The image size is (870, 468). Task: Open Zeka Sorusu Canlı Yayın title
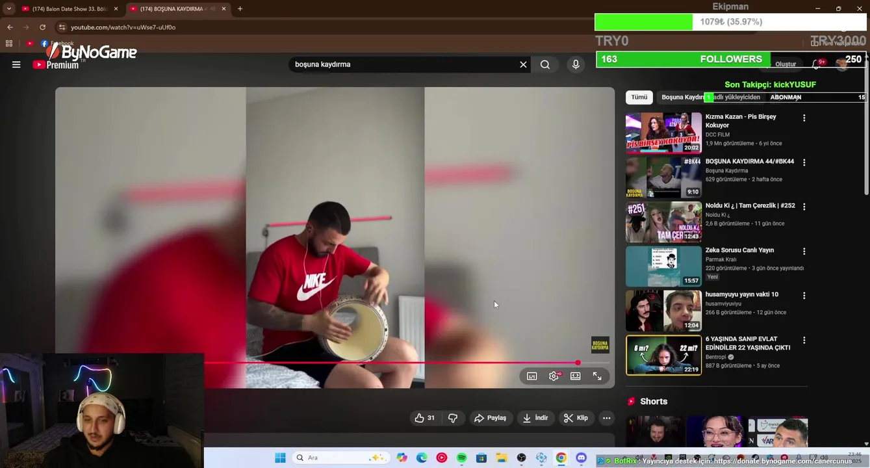[739, 250]
